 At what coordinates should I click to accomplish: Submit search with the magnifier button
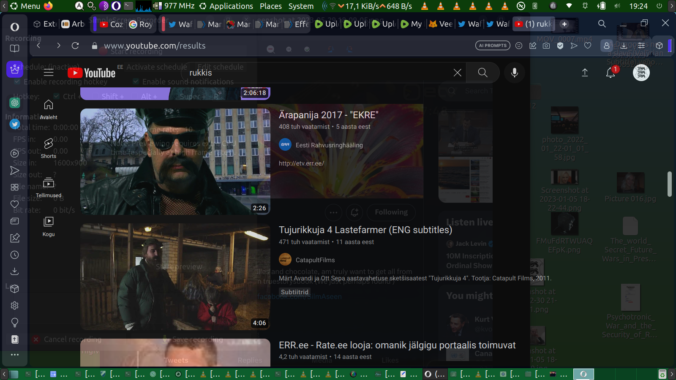point(482,73)
